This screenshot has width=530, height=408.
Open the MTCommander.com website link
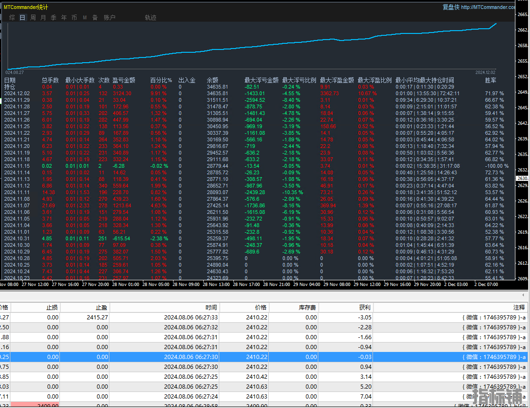[x=488, y=7]
